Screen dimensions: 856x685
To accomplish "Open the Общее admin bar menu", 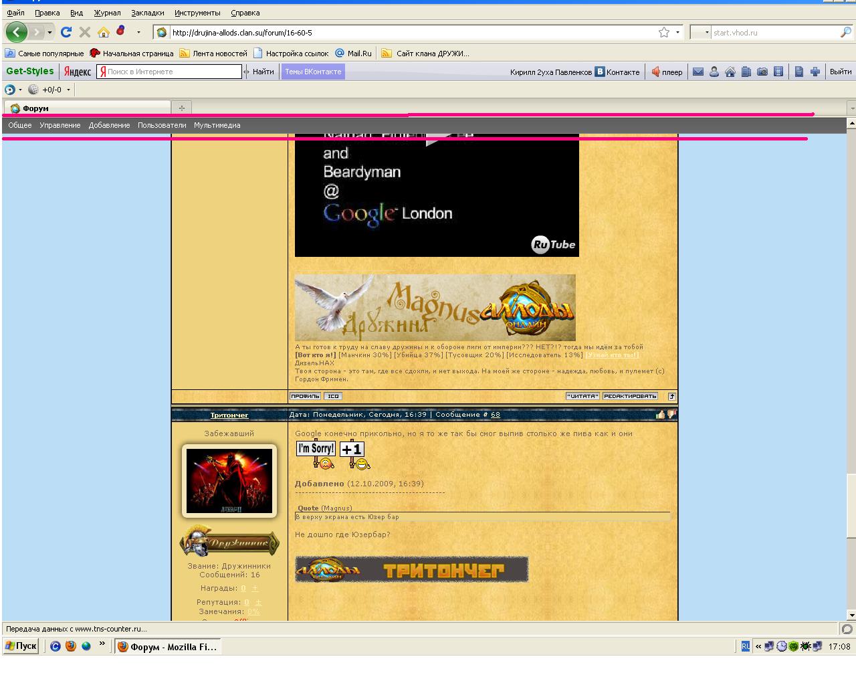I will click(20, 125).
